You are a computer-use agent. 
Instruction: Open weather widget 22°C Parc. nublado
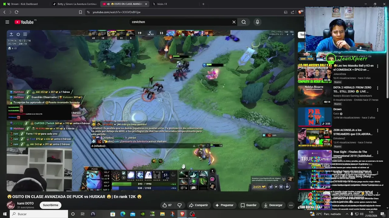[325, 214]
